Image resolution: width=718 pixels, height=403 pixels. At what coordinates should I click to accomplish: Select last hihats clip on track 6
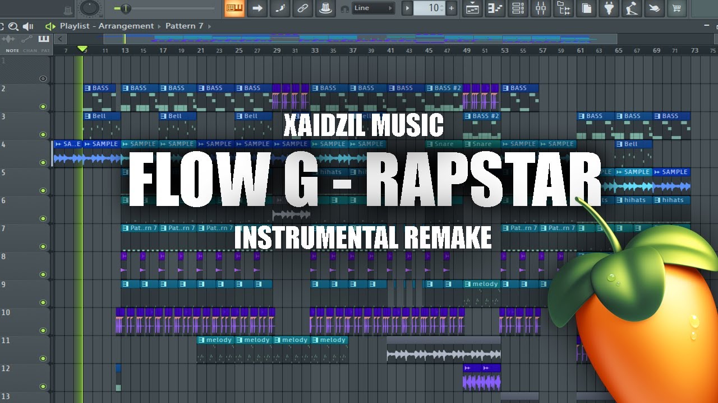tap(672, 210)
